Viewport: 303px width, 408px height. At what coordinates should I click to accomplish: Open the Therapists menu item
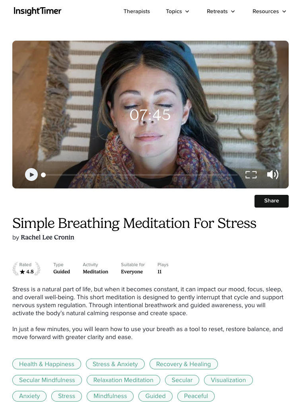[x=136, y=12]
